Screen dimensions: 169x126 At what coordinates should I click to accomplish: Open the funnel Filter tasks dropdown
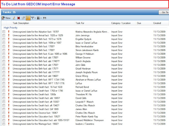tap(33, 18)
